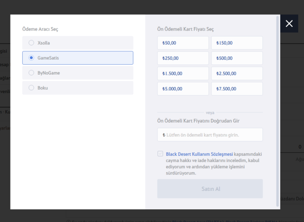The image size is (304, 222).
Task: Pick the ₺150,00 prepaid card price
Action: tap(237, 43)
